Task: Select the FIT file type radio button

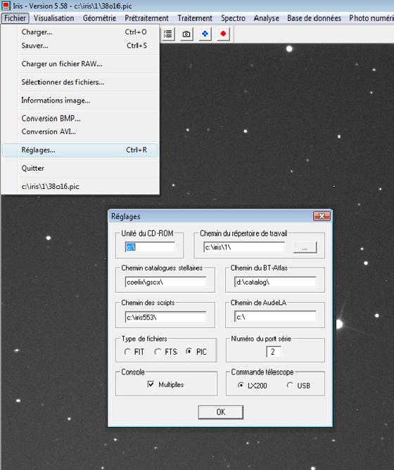Action: [x=127, y=351]
